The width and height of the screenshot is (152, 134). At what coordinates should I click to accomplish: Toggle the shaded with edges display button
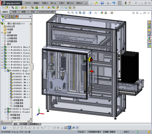tap(70, 128)
